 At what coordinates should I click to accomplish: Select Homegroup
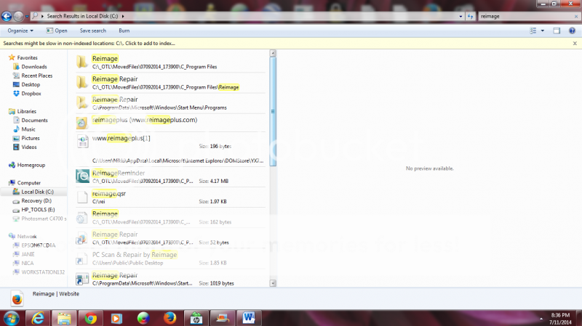pos(31,165)
